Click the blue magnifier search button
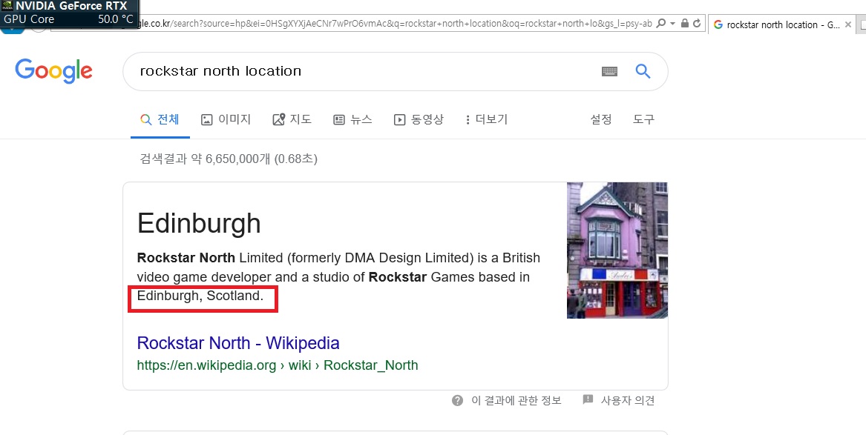This screenshot has width=866, height=435. click(643, 71)
